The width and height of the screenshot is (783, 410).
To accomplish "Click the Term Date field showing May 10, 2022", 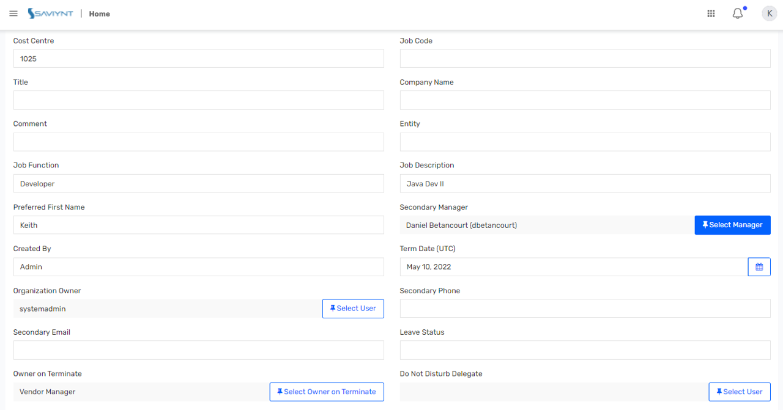I will pos(574,267).
